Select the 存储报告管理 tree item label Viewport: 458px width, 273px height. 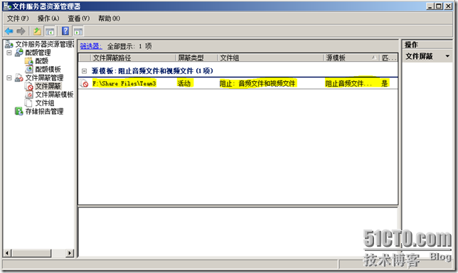click(44, 111)
